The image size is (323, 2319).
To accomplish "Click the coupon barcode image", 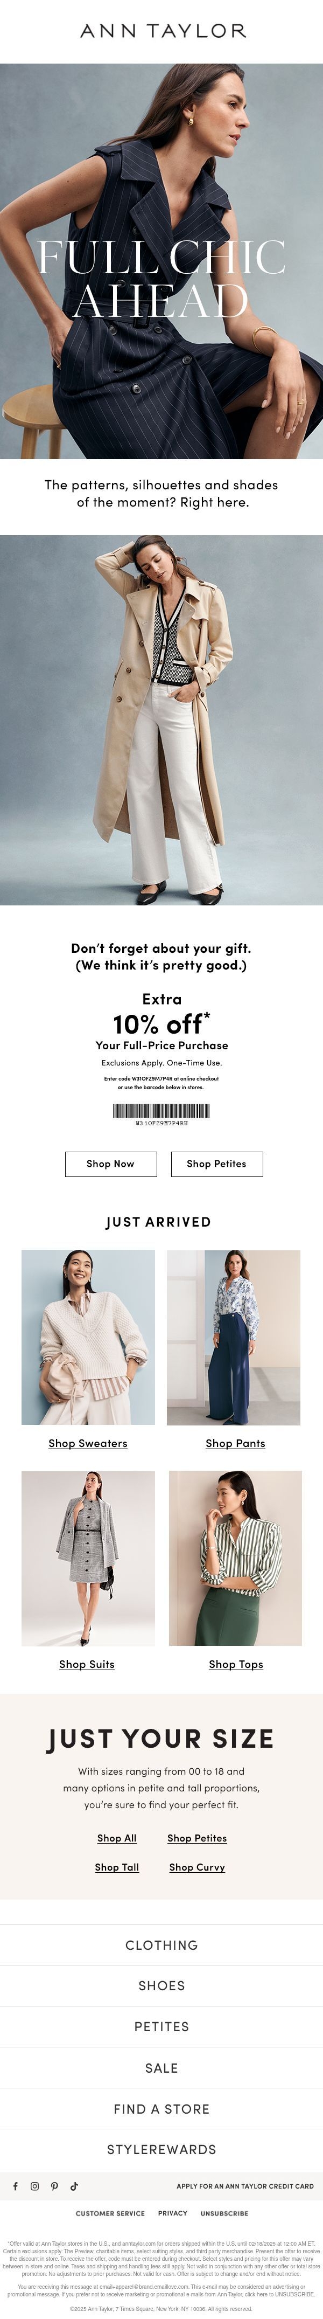I will (x=162, y=1111).
